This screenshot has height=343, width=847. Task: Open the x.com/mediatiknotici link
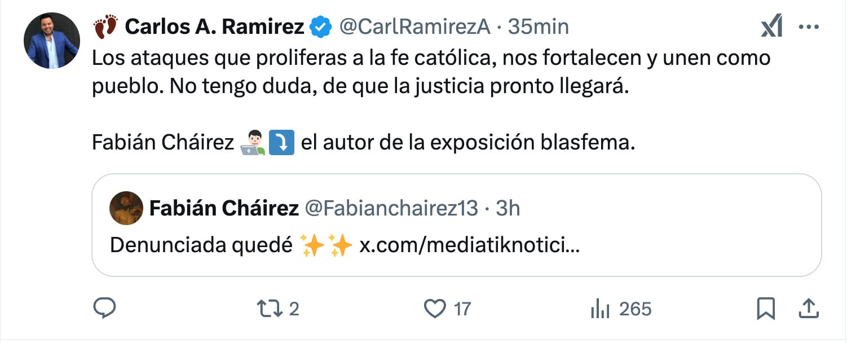tap(469, 246)
